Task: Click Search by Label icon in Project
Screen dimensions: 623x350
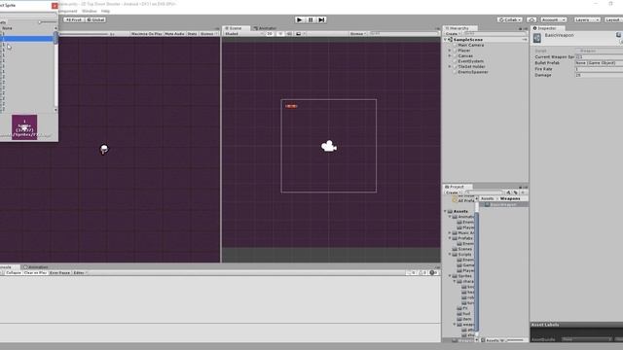Action: coord(516,192)
